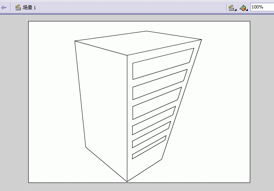The image size is (274, 191).
Task: Click the left side face of the building
Action: [104, 105]
